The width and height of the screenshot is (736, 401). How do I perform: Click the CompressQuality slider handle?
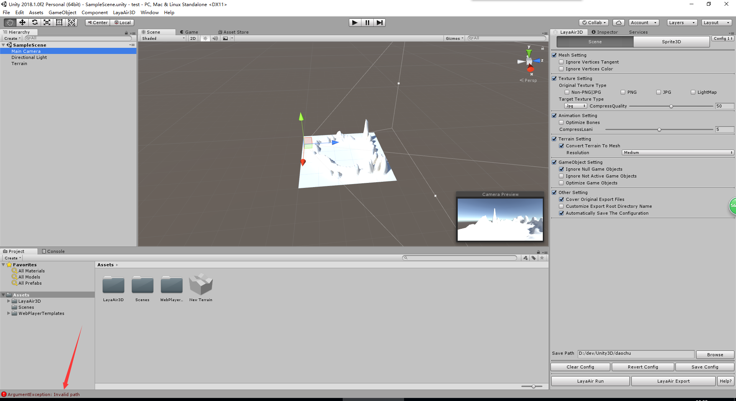click(671, 106)
